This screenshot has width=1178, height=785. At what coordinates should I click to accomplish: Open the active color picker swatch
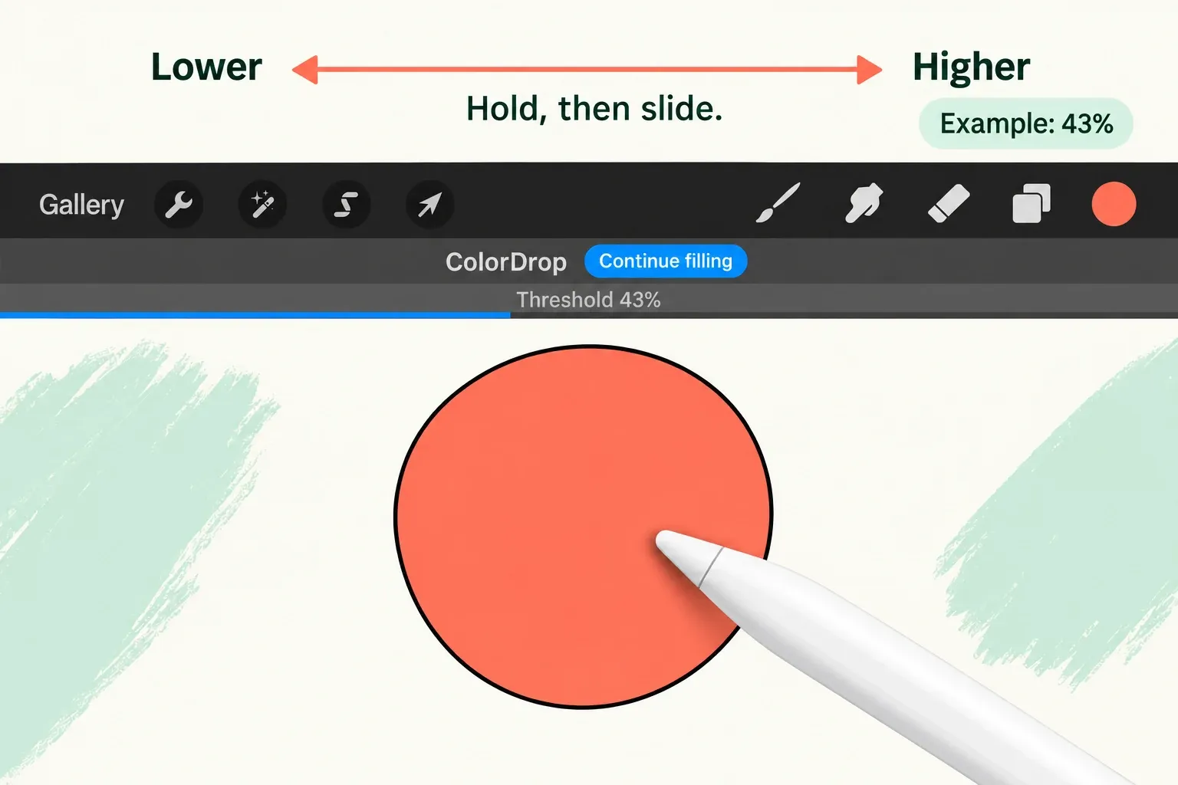[x=1114, y=204]
